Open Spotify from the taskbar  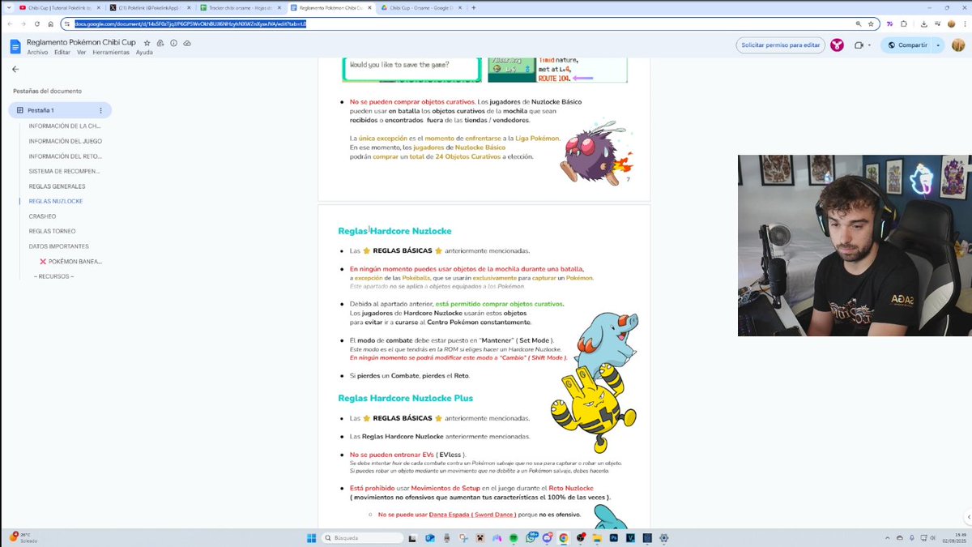tap(514, 538)
